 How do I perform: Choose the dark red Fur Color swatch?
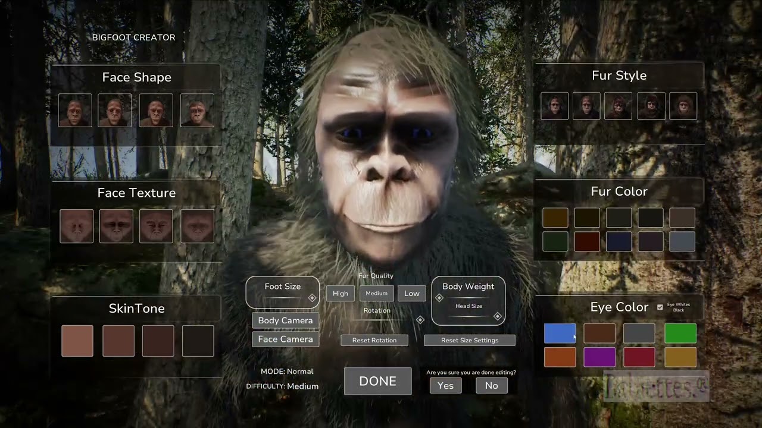tap(587, 241)
